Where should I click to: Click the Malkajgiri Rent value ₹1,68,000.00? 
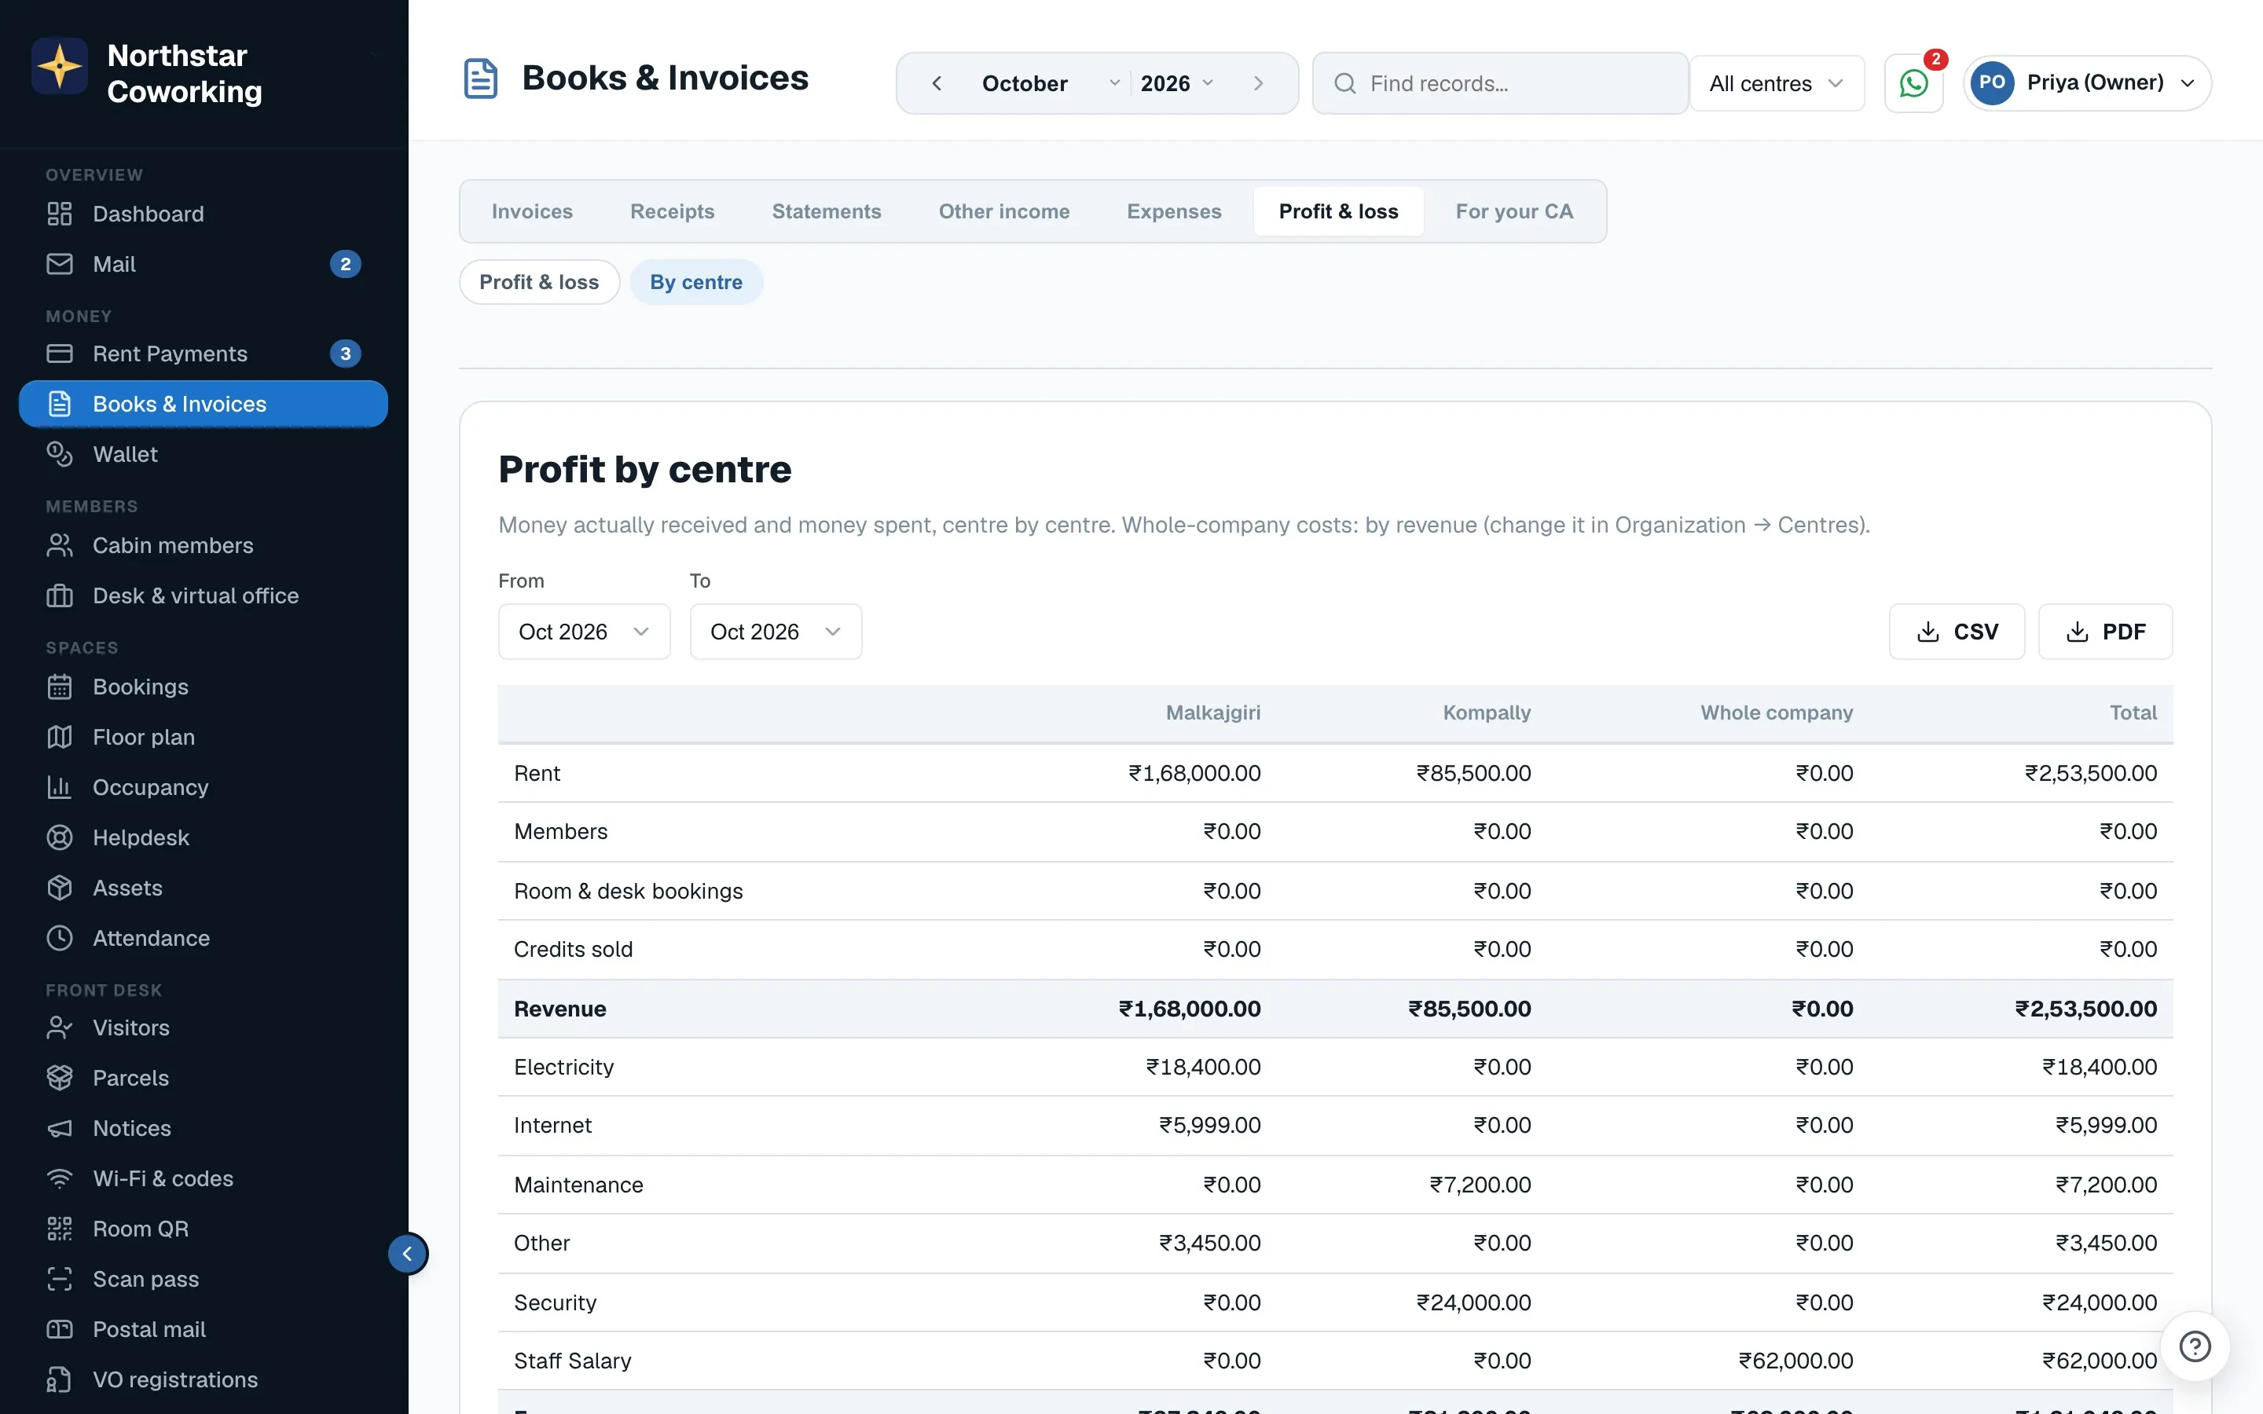coord(1194,774)
